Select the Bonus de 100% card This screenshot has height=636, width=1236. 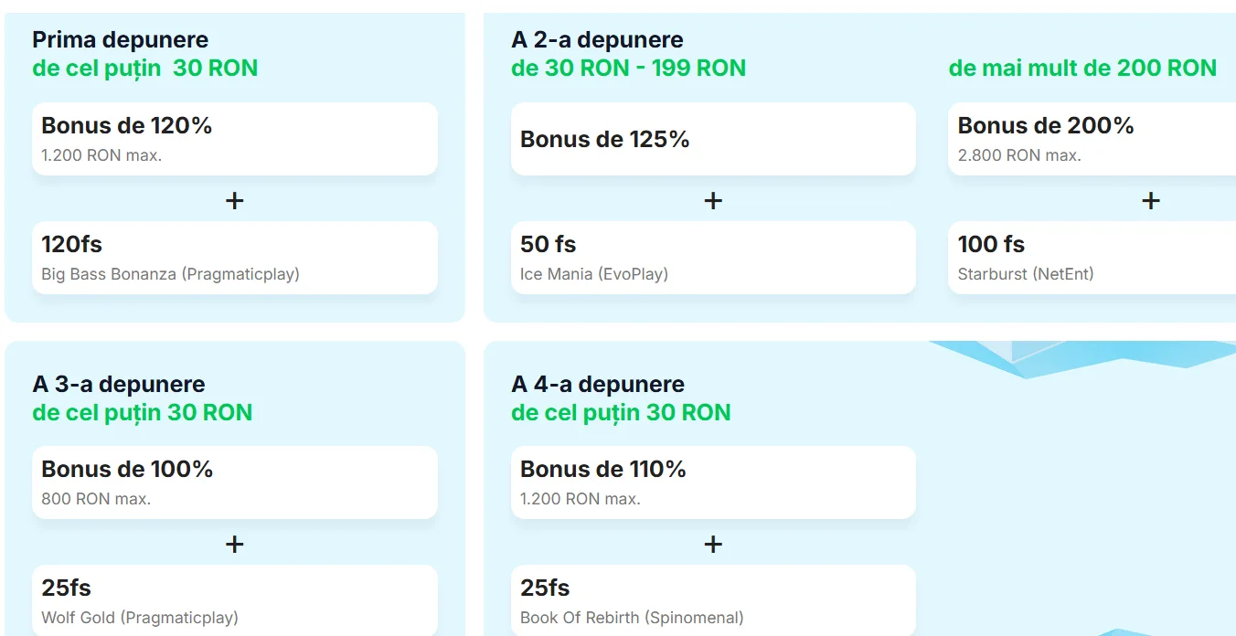pyautogui.click(x=235, y=482)
